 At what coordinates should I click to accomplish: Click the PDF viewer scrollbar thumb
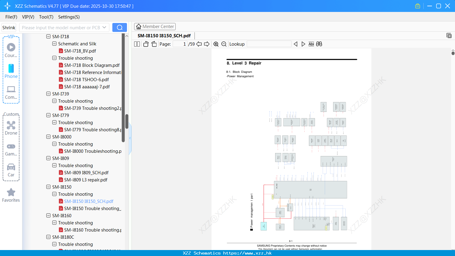pyautogui.click(x=453, y=53)
